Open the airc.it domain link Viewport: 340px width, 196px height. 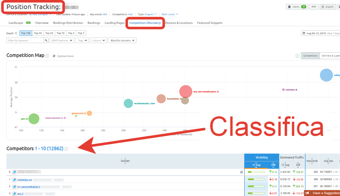20,194
